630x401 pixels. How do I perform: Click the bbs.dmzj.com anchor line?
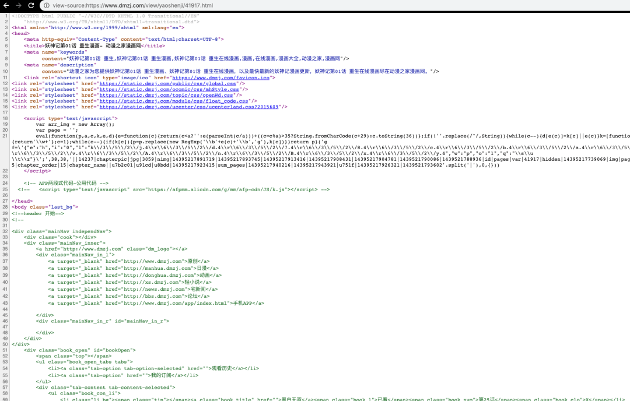128,296
